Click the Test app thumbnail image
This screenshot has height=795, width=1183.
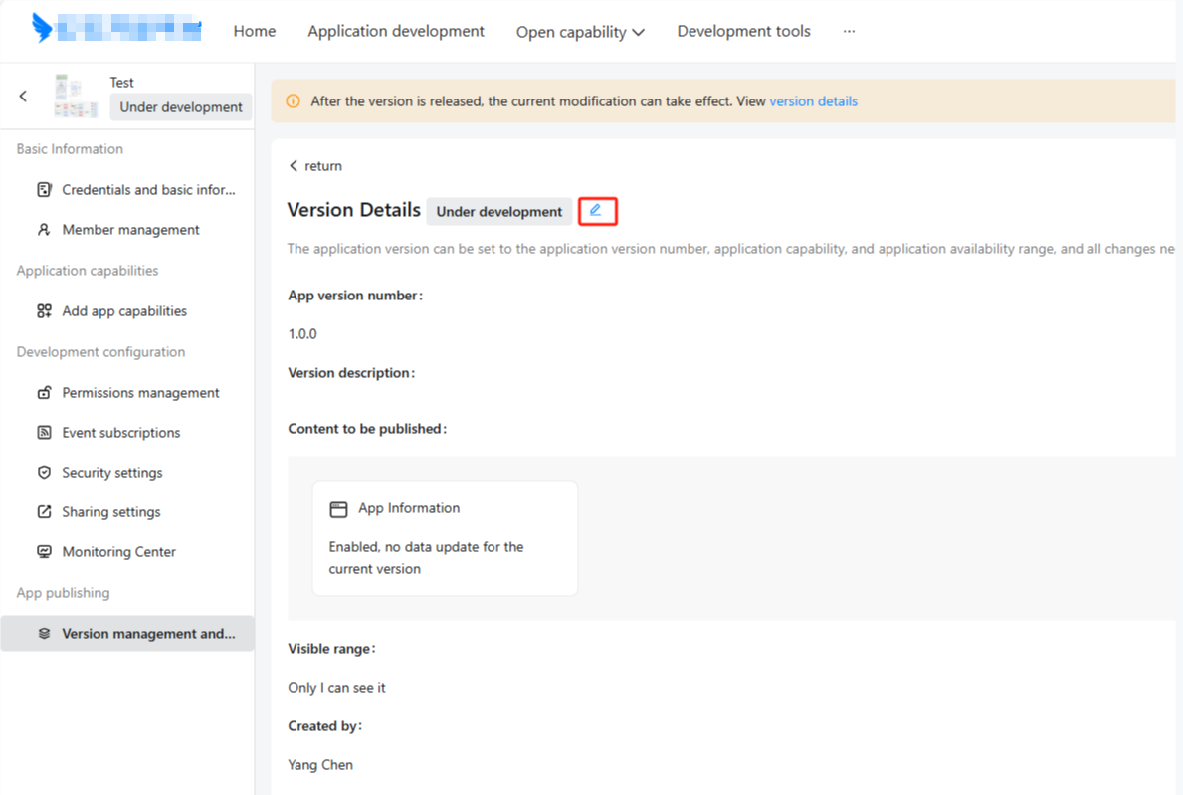pyautogui.click(x=76, y=96)
